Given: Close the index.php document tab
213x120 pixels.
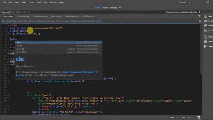Looking at the screenshot, I should (x=13, y=12).
